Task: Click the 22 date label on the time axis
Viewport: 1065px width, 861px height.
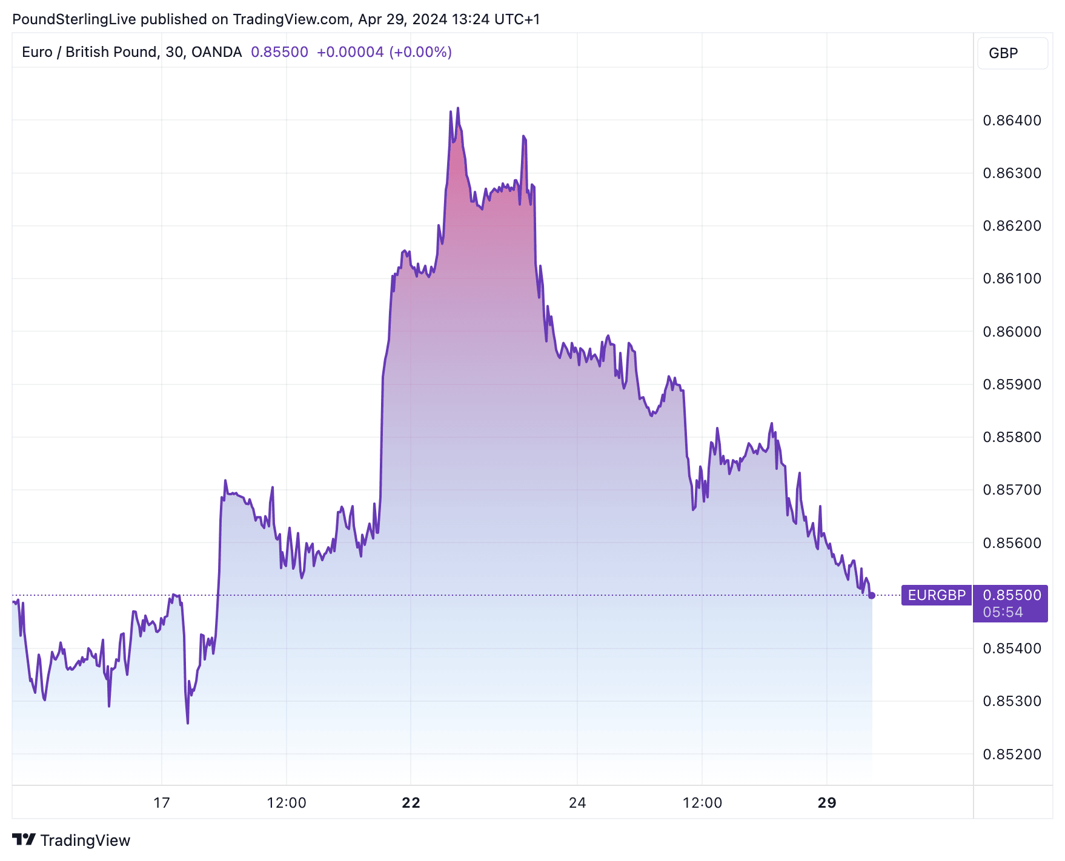Action: pos(411,803)
